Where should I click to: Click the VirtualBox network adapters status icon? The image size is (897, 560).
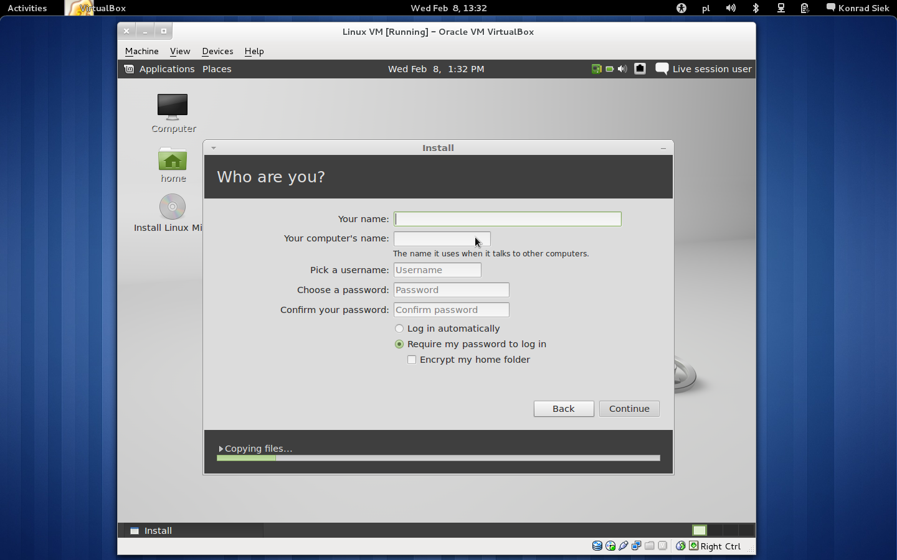(x=637, y=546)
